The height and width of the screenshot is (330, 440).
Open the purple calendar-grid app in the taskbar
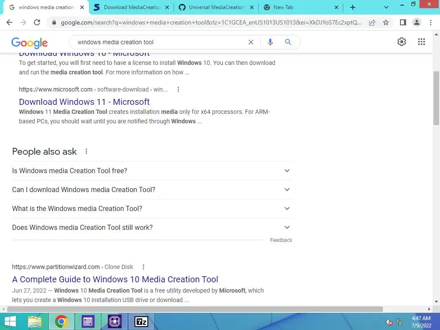coord(88,321)
